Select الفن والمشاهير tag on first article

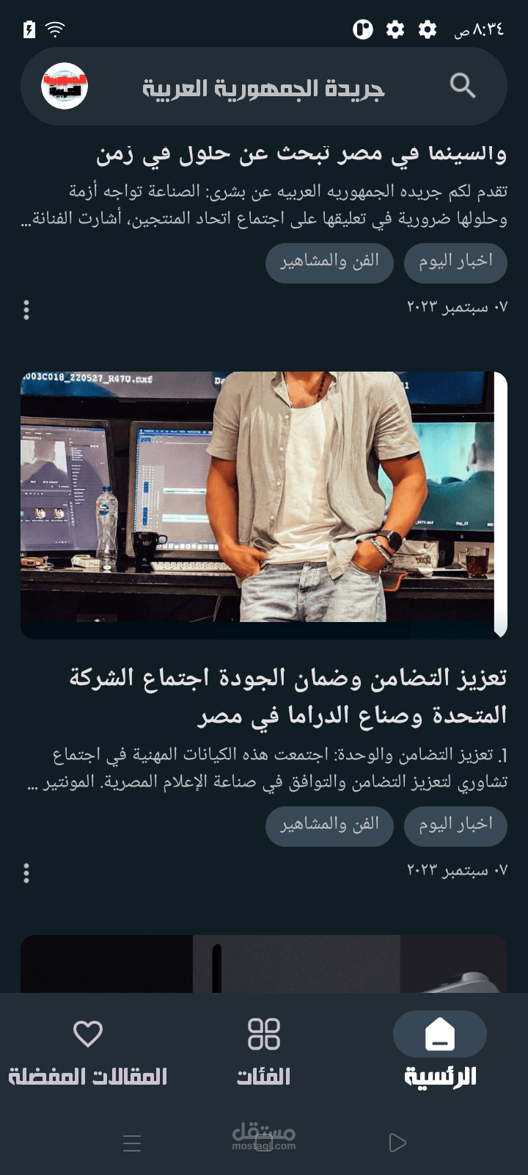pyautogui.click(x=329, y=263)
